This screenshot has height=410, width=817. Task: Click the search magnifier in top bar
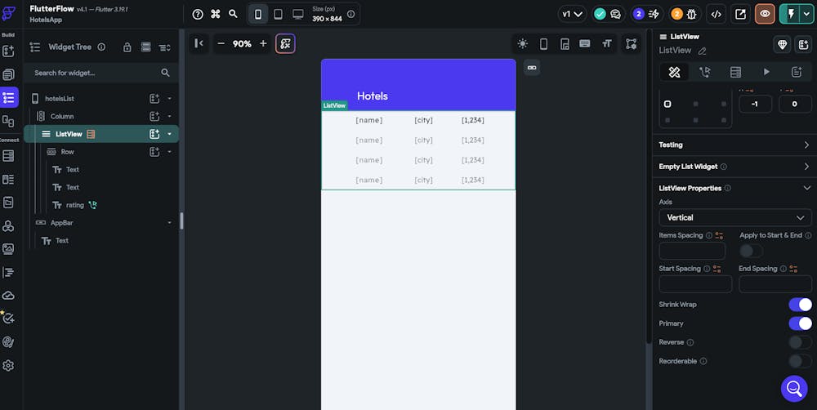(233, 15)
